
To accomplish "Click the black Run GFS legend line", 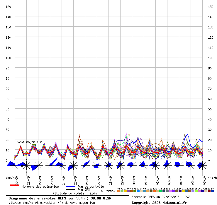I will pos(71,189).
